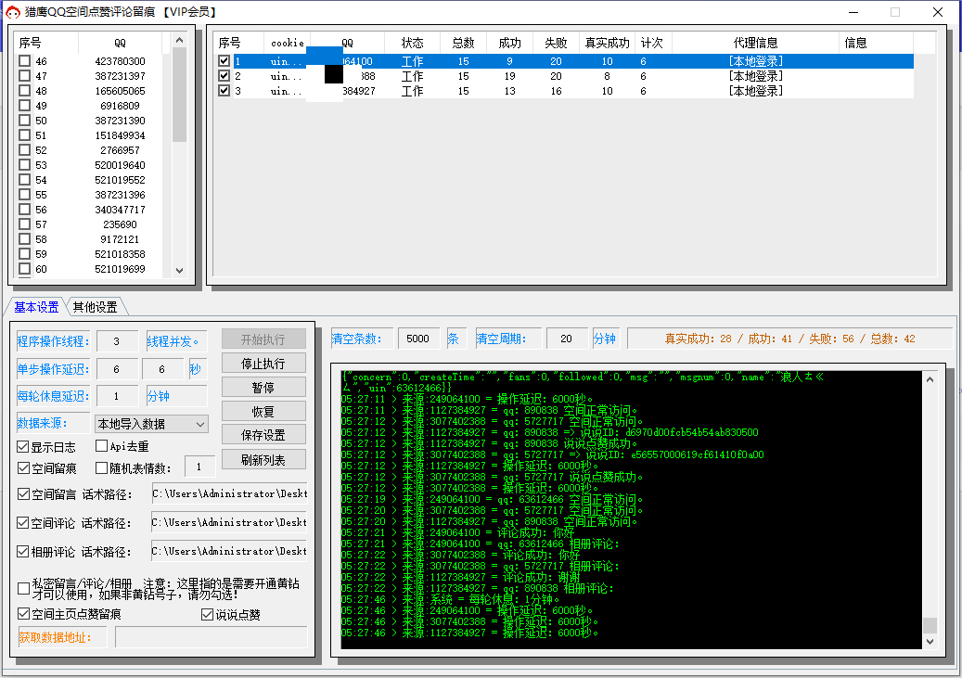Click QQ number 423780300 in list
This screenshot has width=962, height=678.
tap(121, 61)
